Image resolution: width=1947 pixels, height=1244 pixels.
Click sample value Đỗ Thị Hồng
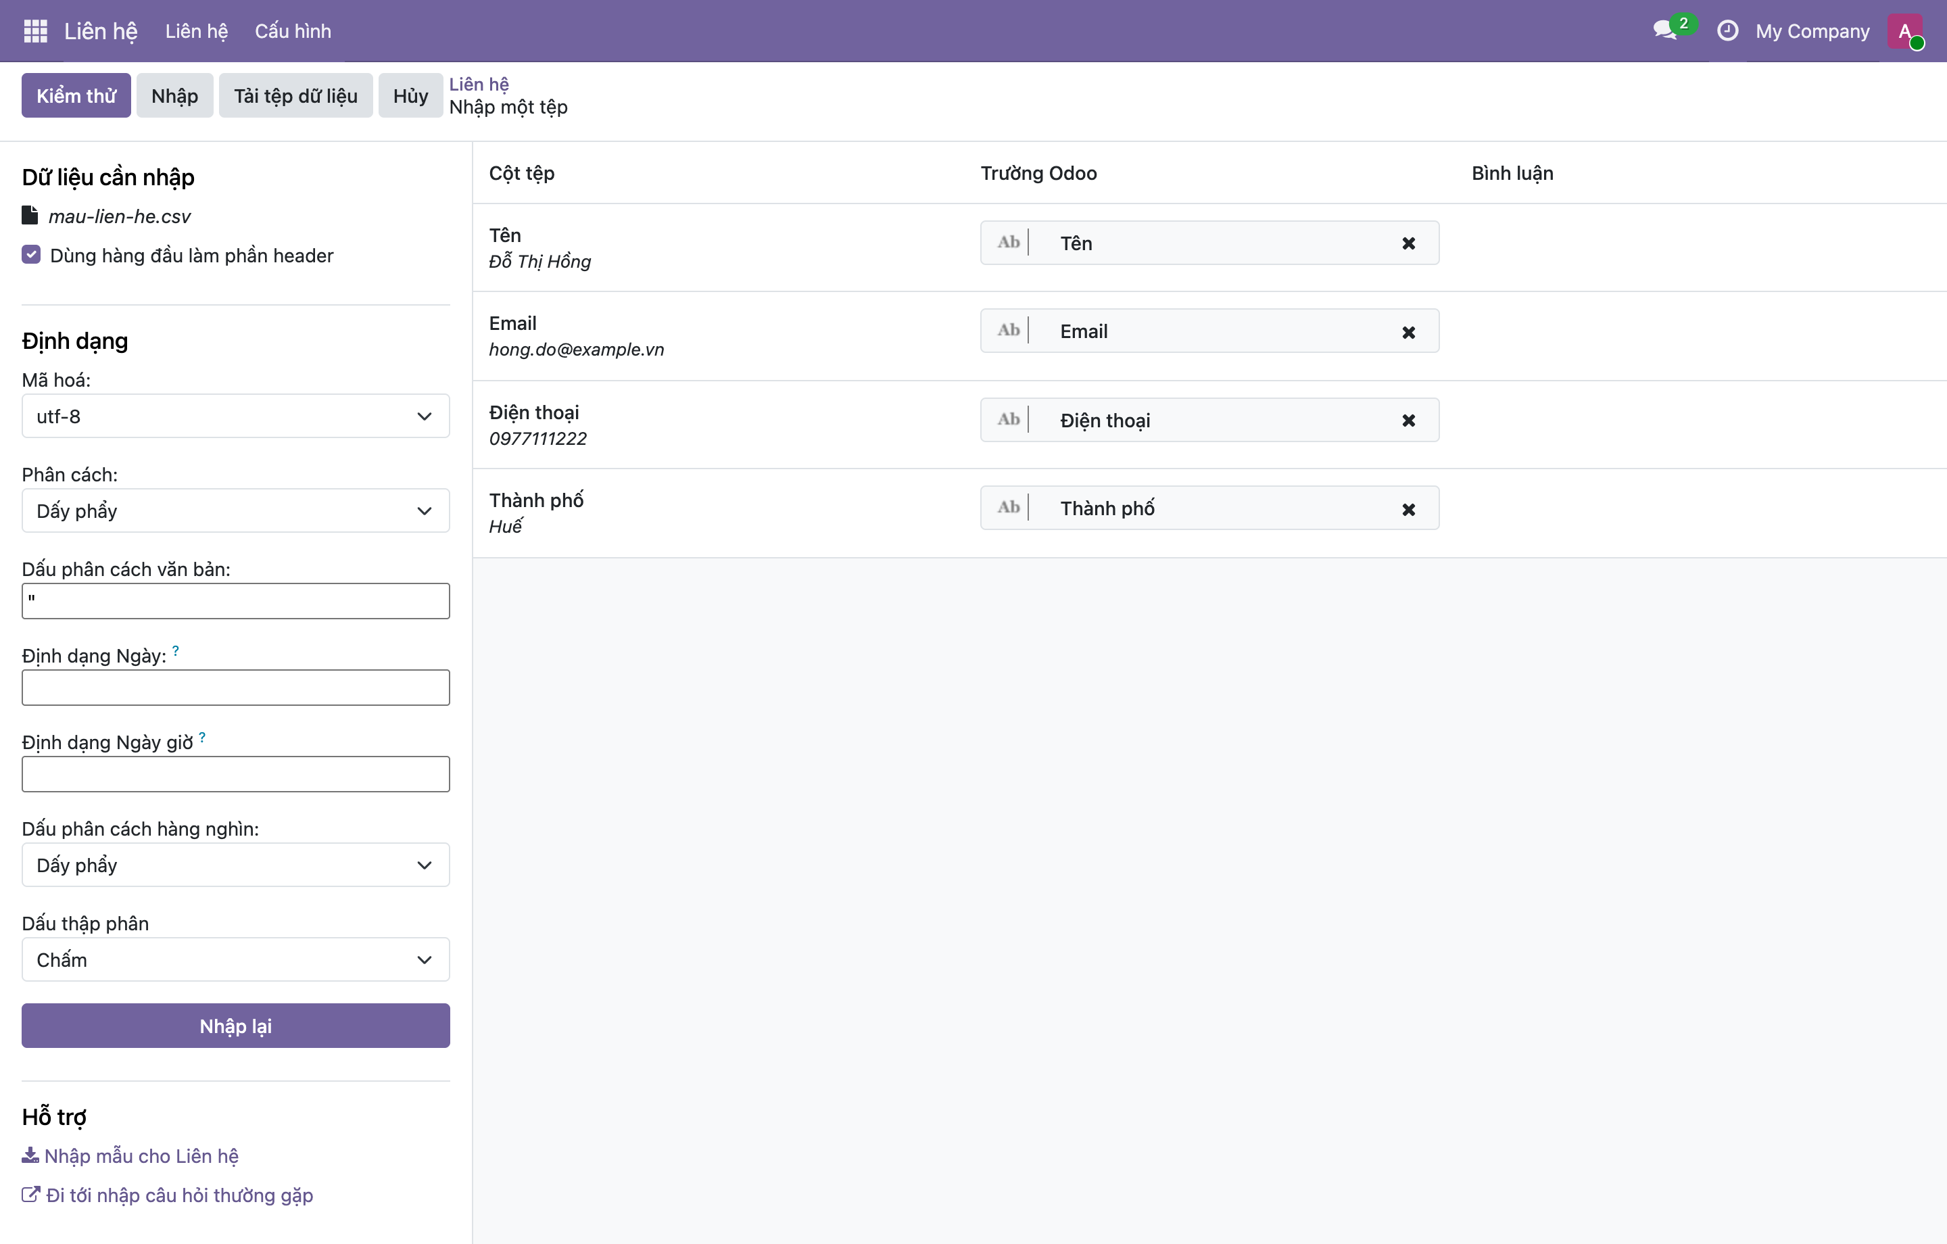click(539, 261)
